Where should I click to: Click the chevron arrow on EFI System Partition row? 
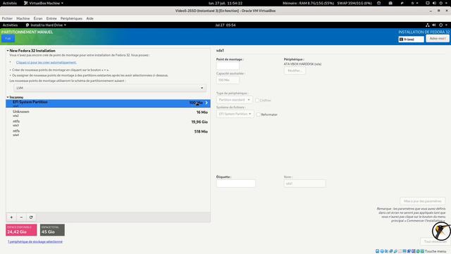[x=206, y=103]
